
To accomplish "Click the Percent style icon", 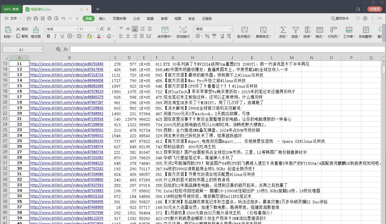I will click(207, 36).
